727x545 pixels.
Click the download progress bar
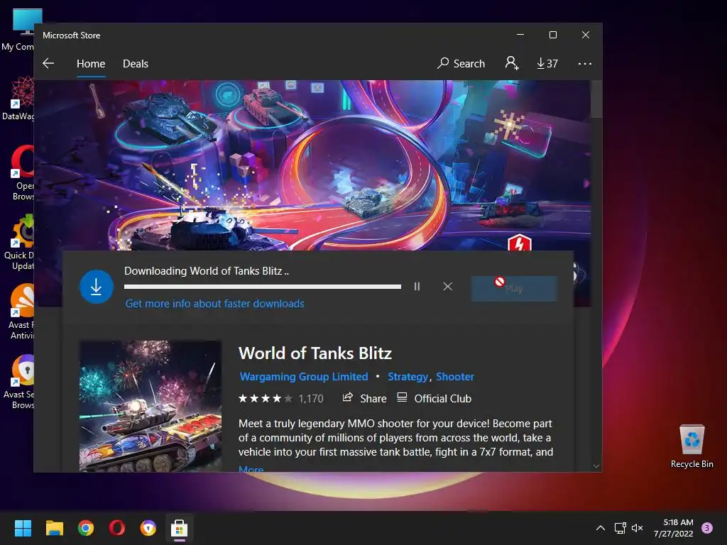(x=263, y=287)
